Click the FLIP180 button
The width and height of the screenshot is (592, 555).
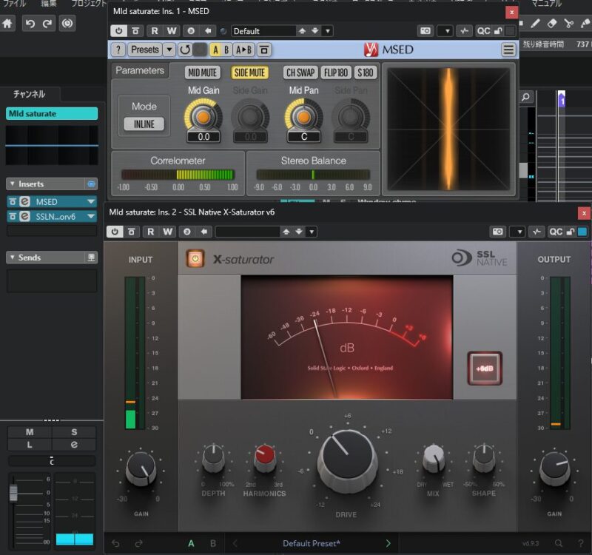pyautogui.click(x=336, y=73)
